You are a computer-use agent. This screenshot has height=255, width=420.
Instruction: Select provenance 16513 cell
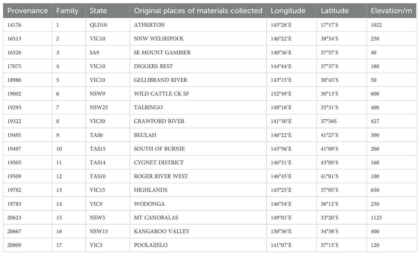pyautogui.click(x=14, y=39)
